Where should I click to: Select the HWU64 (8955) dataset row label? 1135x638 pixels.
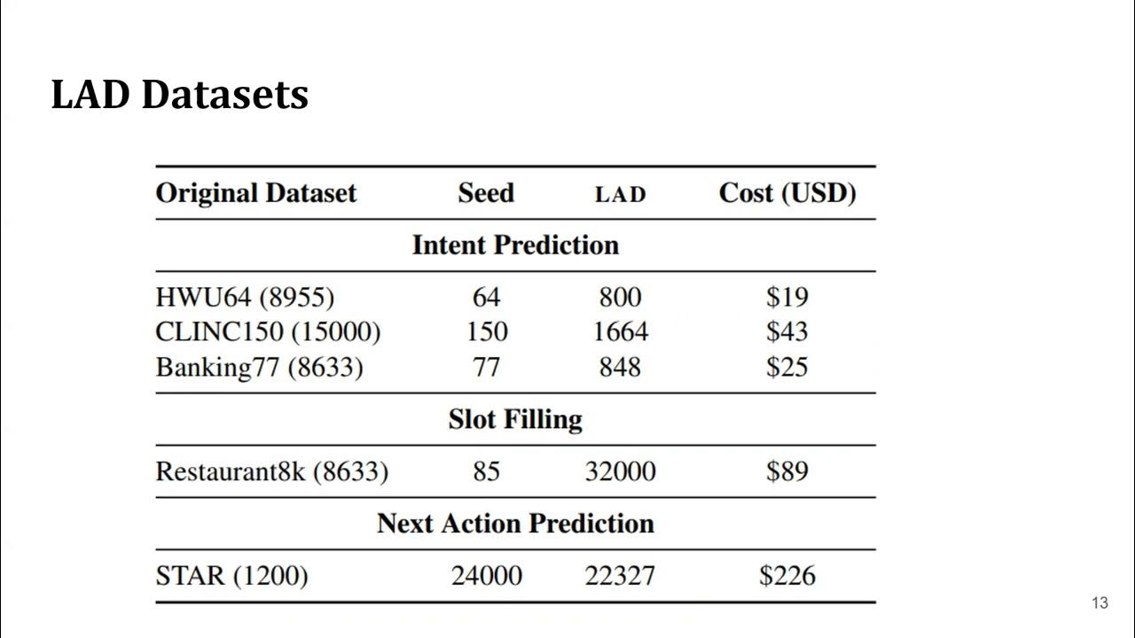click(x=245, y=297)
